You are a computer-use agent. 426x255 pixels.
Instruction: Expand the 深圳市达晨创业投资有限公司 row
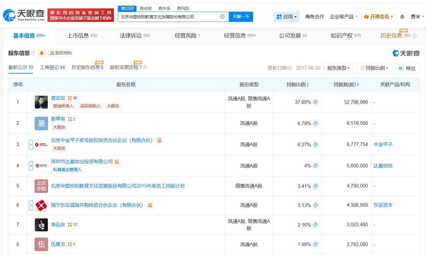click(x=31, y=166)
